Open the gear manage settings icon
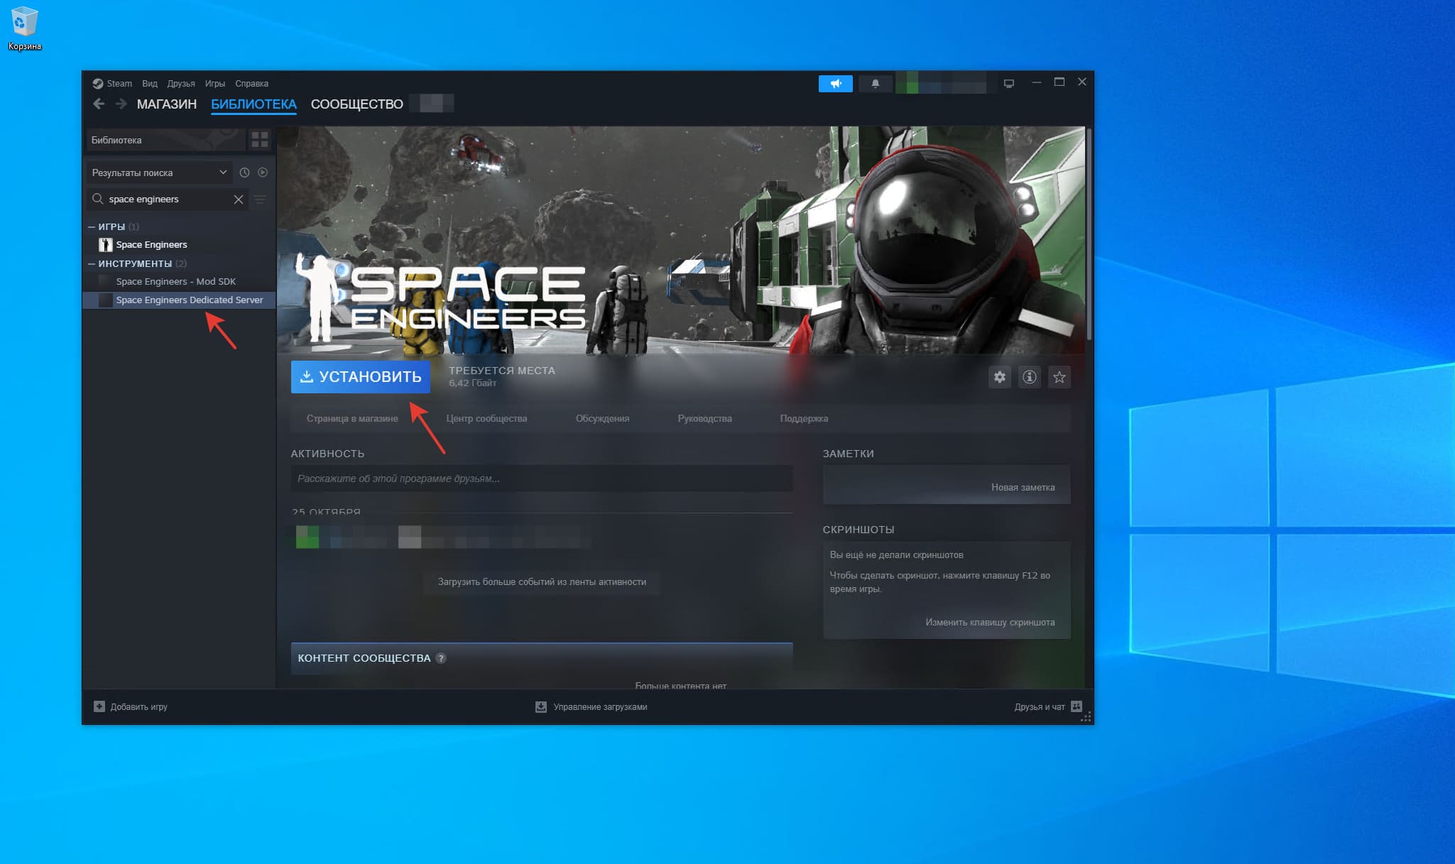 999,377
